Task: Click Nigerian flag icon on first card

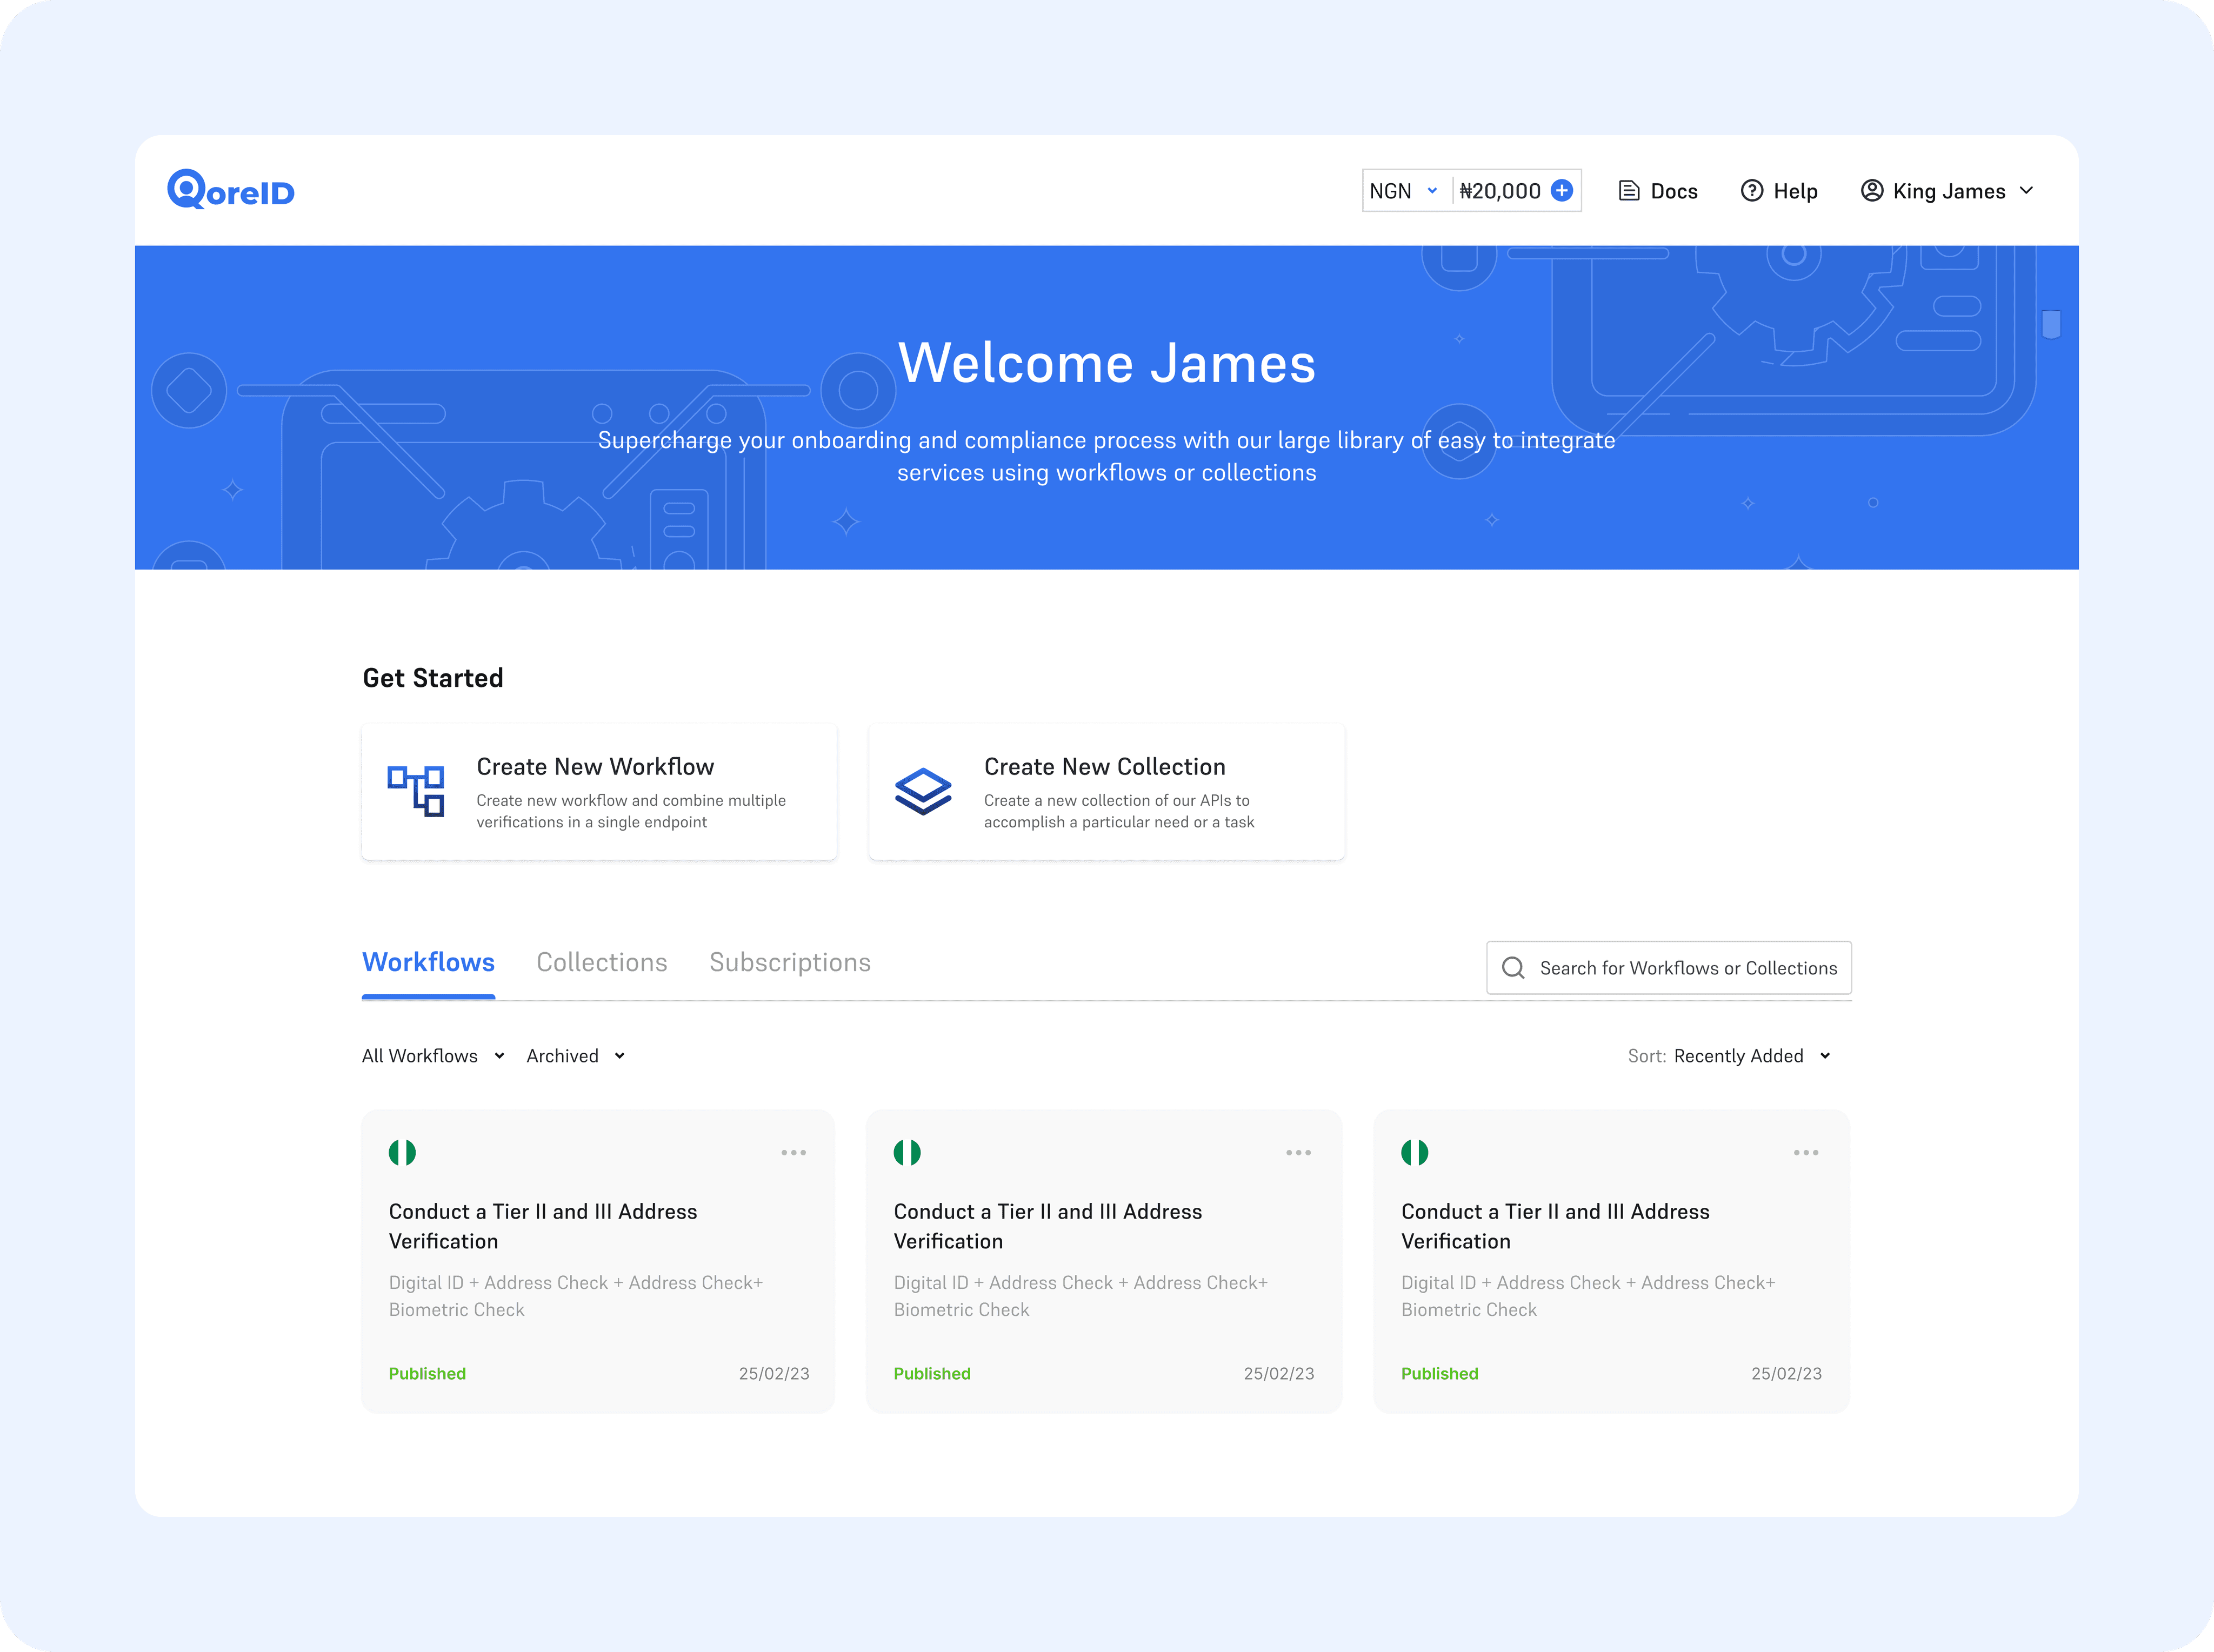Action: (x=402, y=1153)
